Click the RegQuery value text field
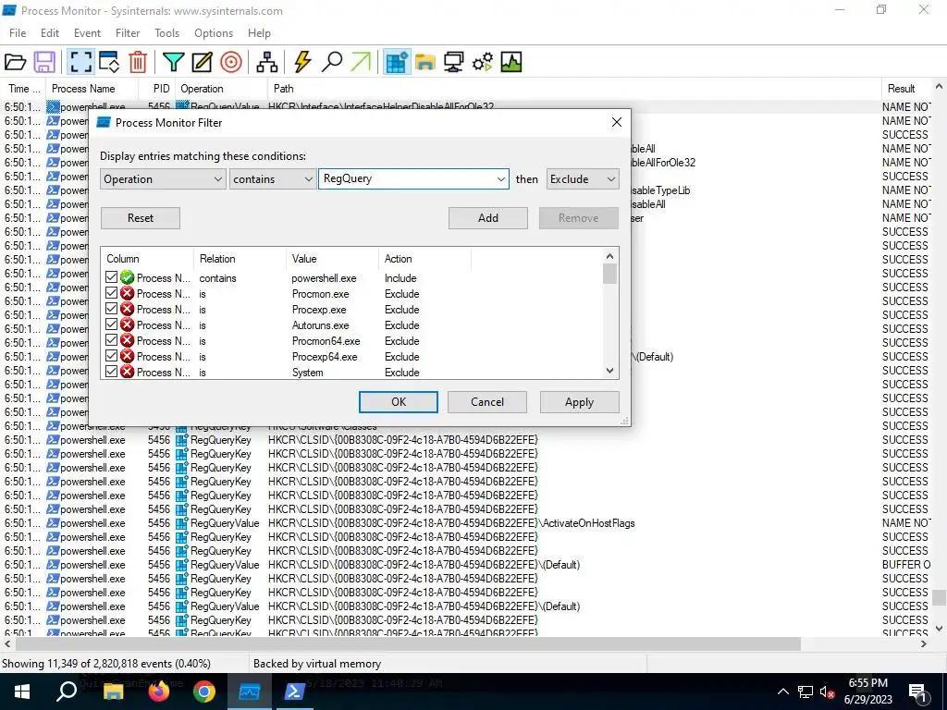Viewport: 947px width, 710px height. point(407,178)
